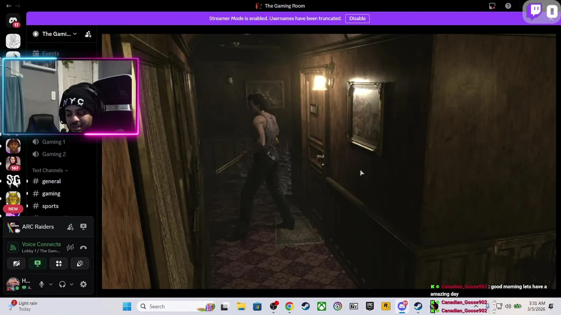
Task: Open connection info signal bars icon
Action: point(13,248)
